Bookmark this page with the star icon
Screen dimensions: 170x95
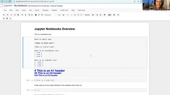(x=138, y=1)
